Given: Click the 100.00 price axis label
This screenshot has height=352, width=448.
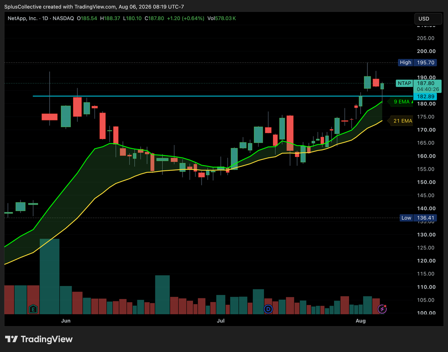Looking at the screenshot, I should tap(426, 313).
